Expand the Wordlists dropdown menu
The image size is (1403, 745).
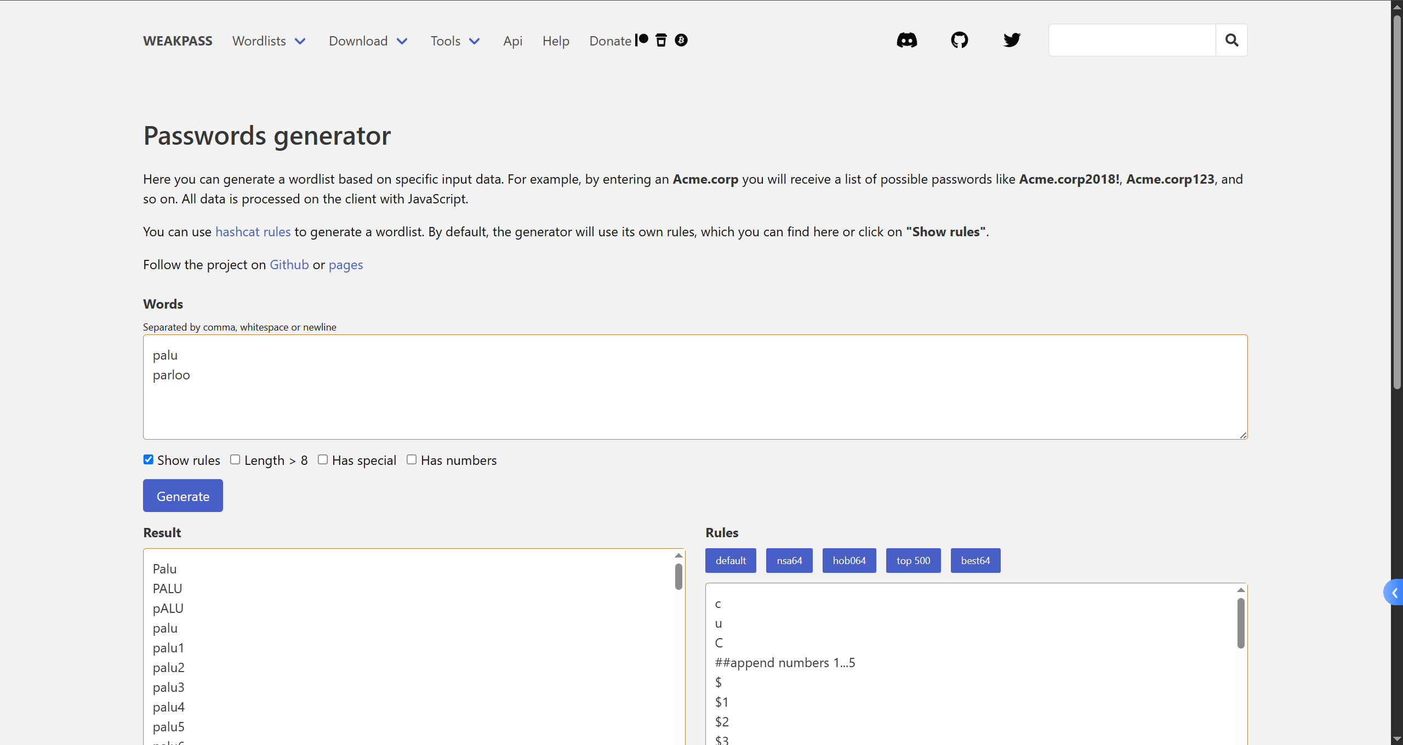[x=269, y=41]
